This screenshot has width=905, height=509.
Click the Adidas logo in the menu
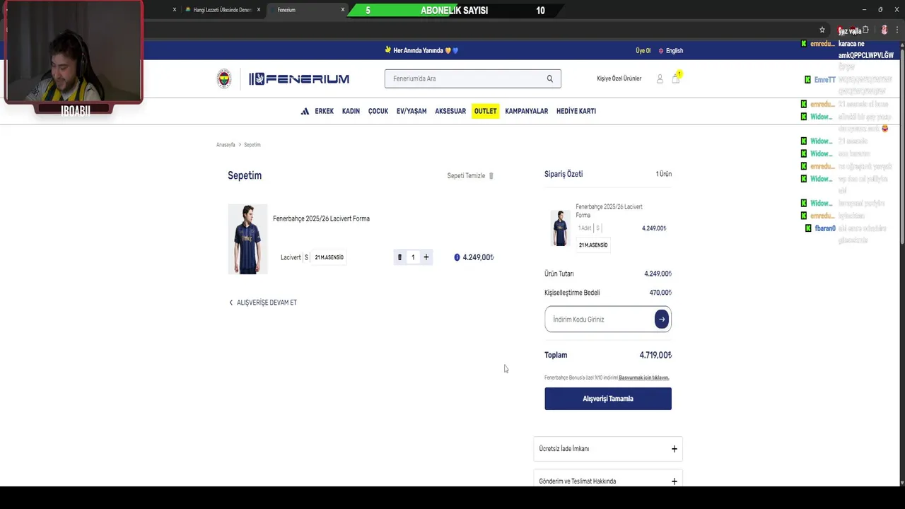tap(305, 111)
